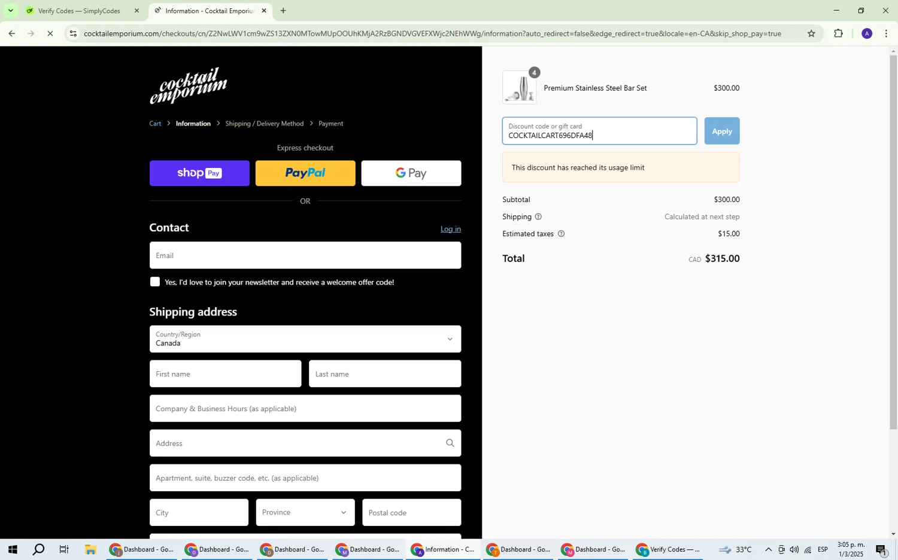Screen dimensions: 898x560
Task: Open the weather widget showing 33°C
Action: tap(735, 550)
